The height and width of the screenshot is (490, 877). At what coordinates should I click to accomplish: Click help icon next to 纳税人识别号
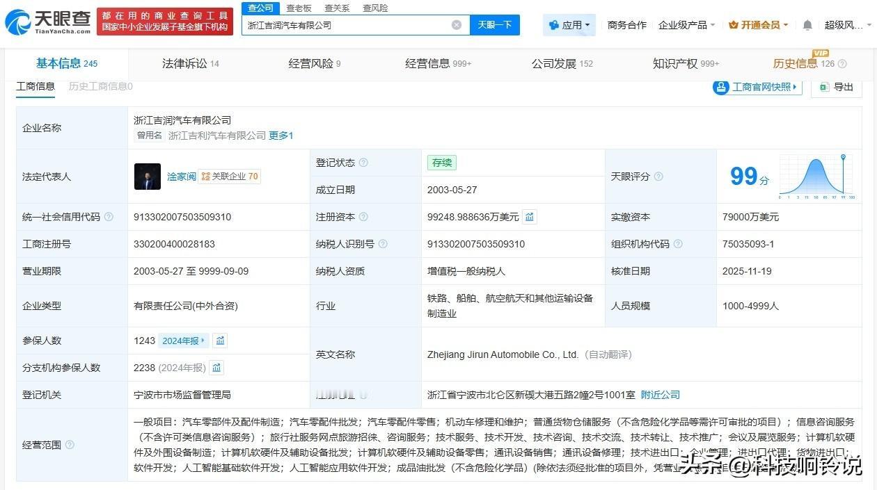383,244
